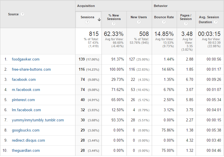This screenshot has height=157, width=224.
Task: Open help icon beside Avg. Session Duration
Action: (216, 22)
